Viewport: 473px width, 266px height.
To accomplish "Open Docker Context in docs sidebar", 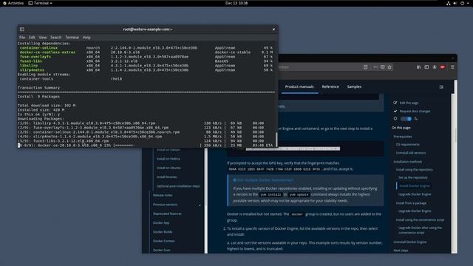I will (163, 241).
